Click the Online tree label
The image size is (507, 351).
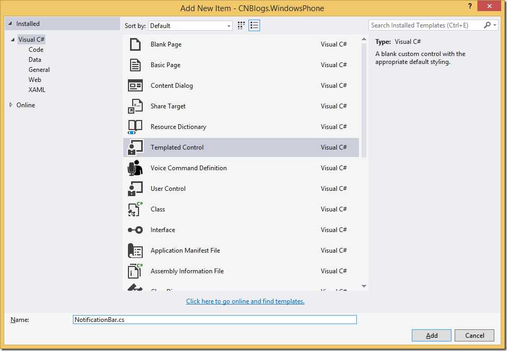(x=25, y=105)
